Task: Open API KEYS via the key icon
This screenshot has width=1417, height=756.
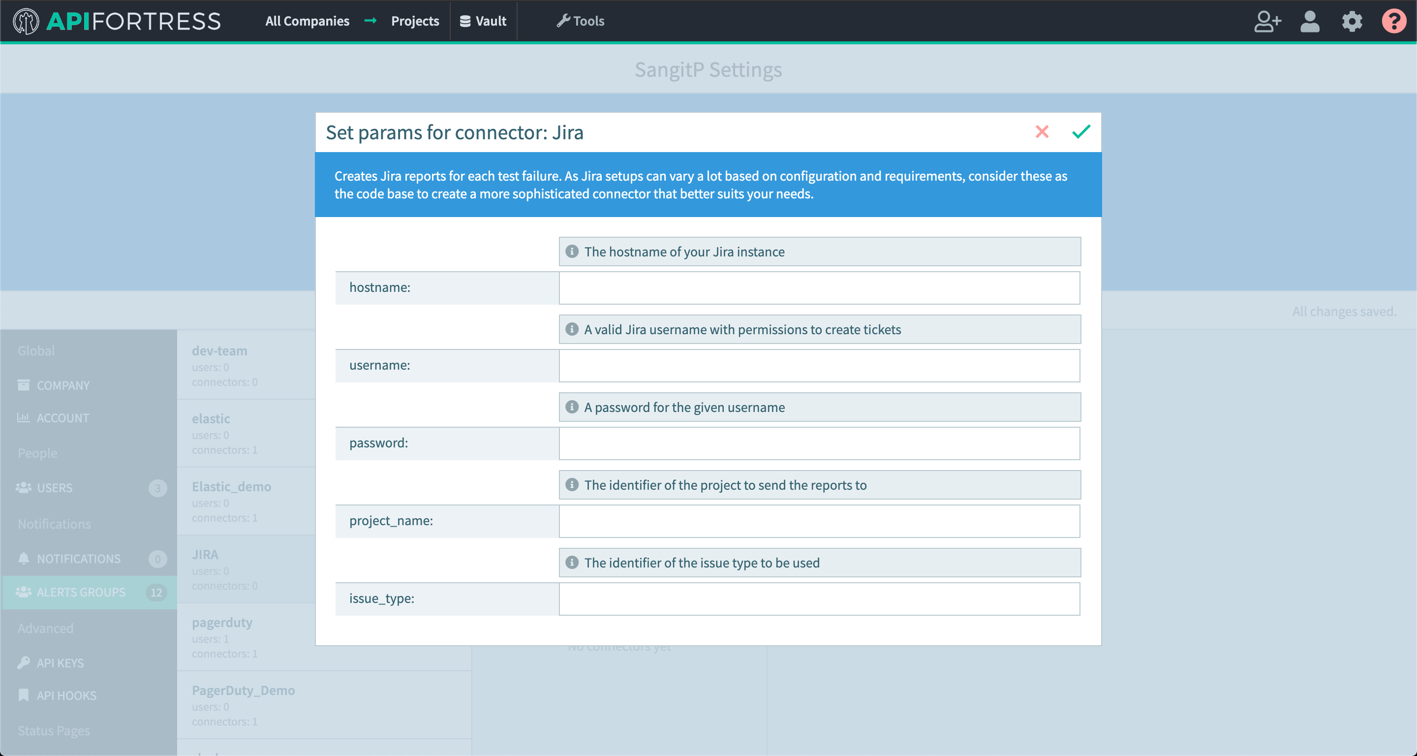Action: coord(24,662)
